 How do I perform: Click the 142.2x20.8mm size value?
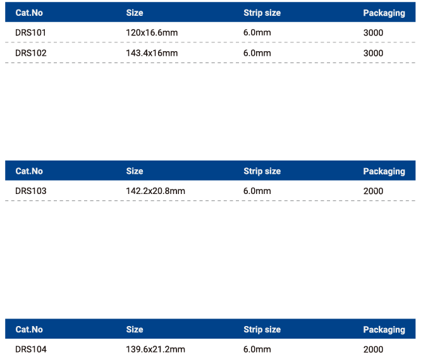(156, 191)
